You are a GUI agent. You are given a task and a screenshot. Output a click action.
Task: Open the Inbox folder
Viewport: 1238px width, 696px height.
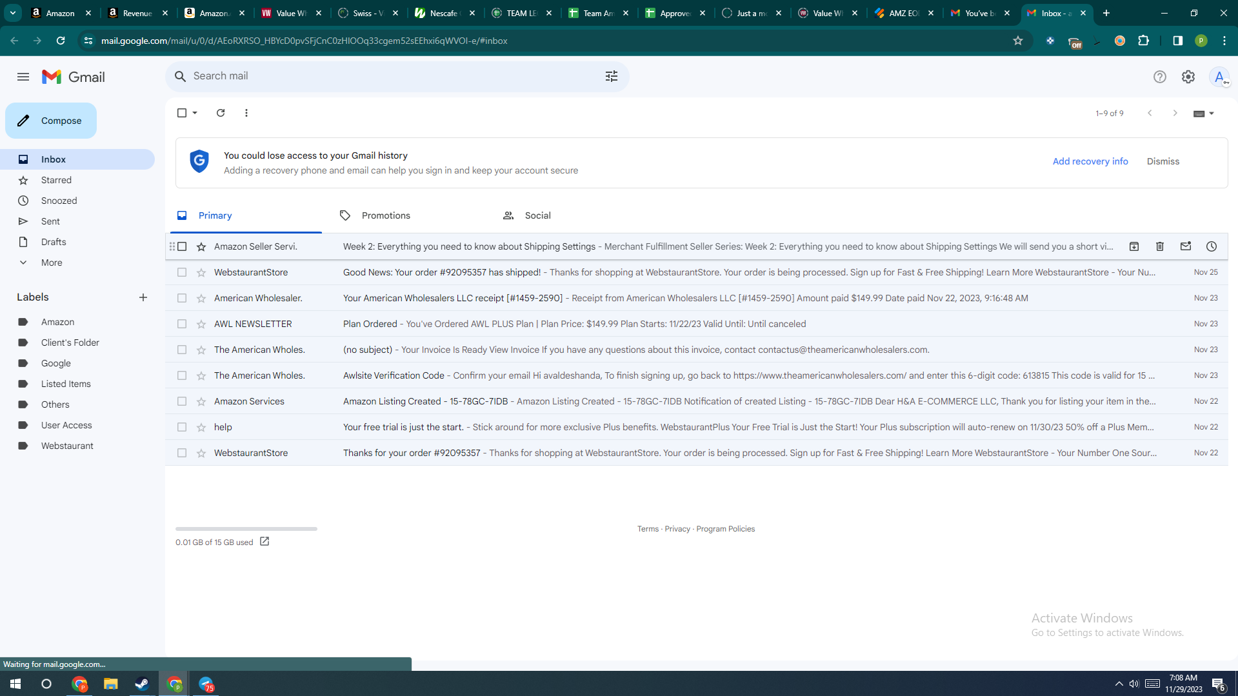point(77,159)
